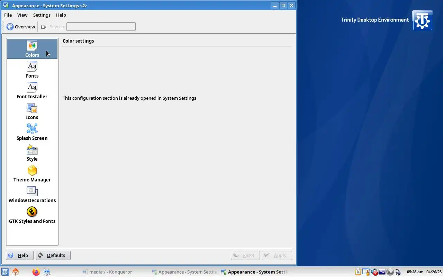Image resolution: width=443 pixels, height=277 pixels.
Task: Open the Icons settings section
Action: point(32,111)
